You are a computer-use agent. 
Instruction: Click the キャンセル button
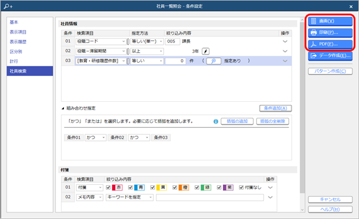tap(330, 199)
